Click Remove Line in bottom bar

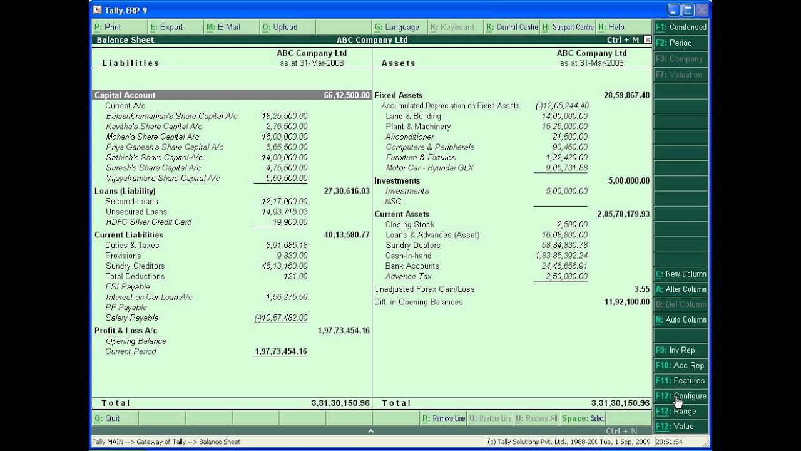(x=444, y=418)
